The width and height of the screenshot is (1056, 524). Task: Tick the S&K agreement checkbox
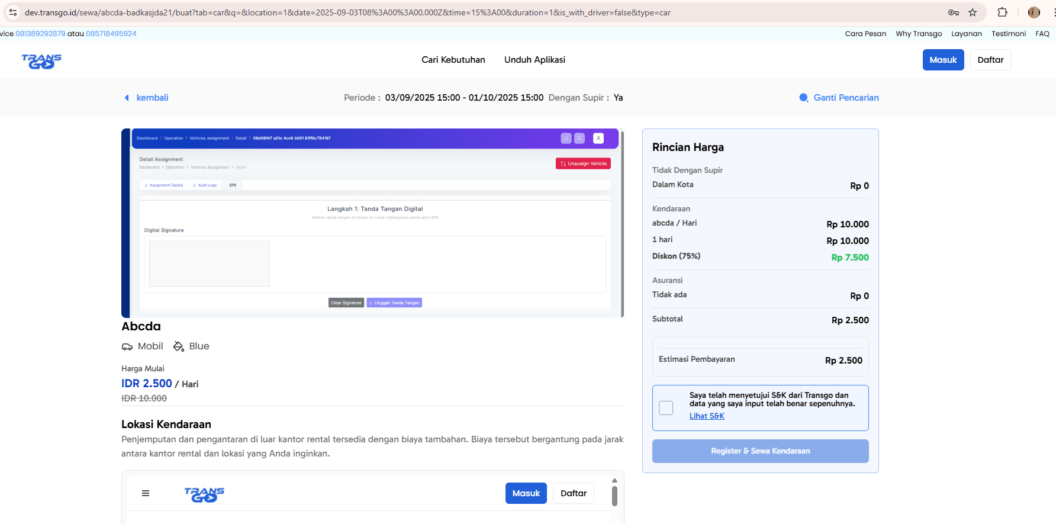point(666,408)
